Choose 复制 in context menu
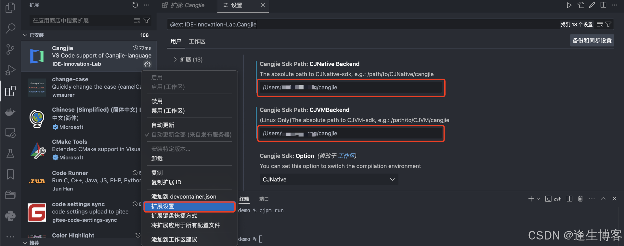 click(189, 173)
